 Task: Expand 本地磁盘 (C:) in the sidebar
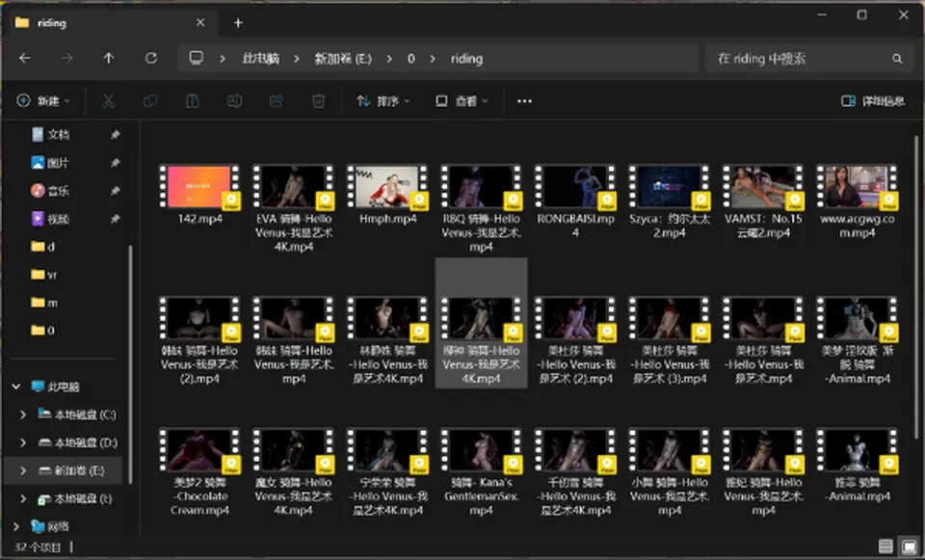coord(23,414)
